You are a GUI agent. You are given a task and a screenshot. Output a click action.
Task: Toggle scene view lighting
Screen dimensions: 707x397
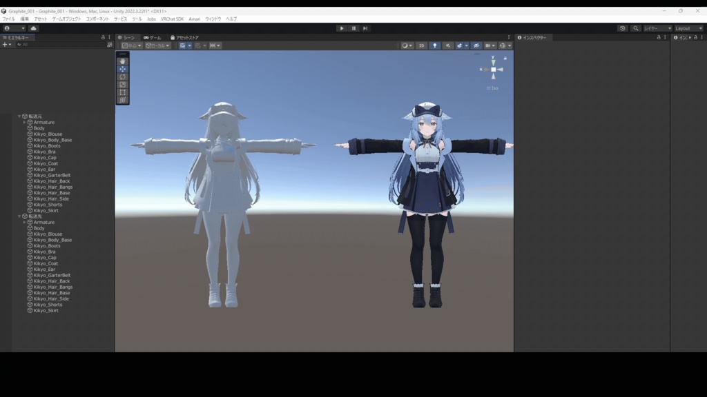(x=436, y=45)
